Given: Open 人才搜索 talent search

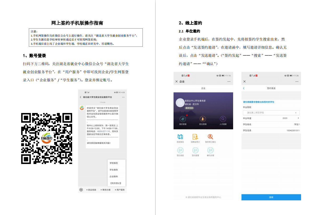Looking at the screenshot, I should [223, 121].
